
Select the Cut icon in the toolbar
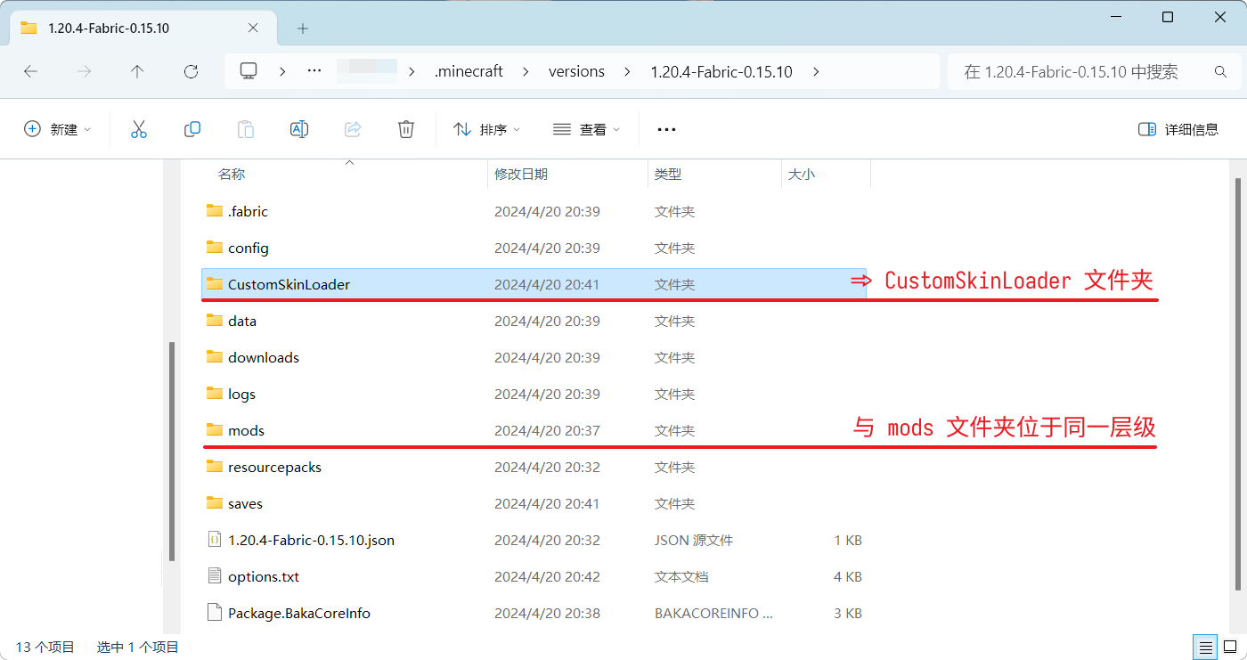[139, 128]
